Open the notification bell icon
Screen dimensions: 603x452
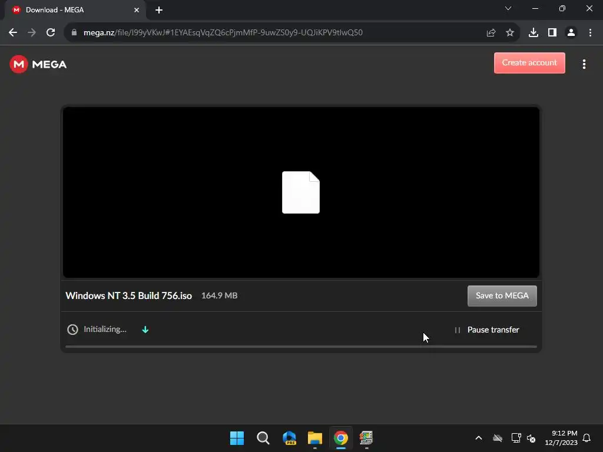tap(587, 438)
